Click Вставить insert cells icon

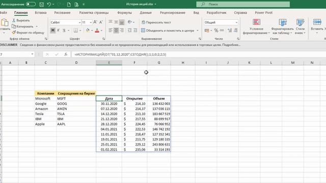click(x=317, y=22)
